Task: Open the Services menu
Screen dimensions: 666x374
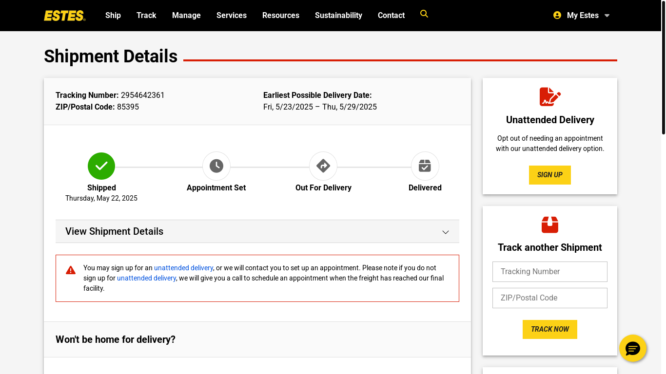Action: [x=232, y=15]
